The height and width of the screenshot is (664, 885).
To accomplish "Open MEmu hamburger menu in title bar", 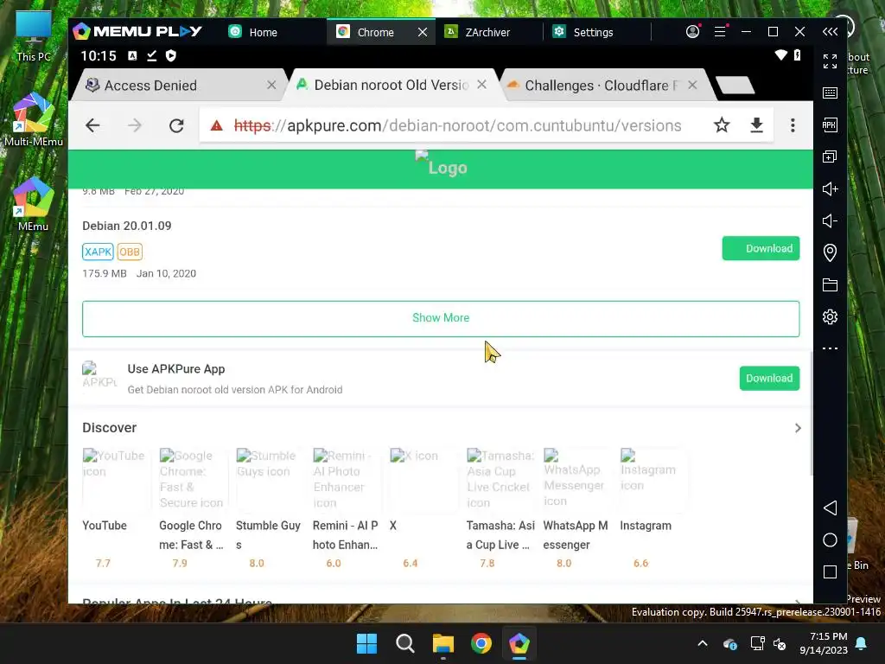I will pos(720,32).
